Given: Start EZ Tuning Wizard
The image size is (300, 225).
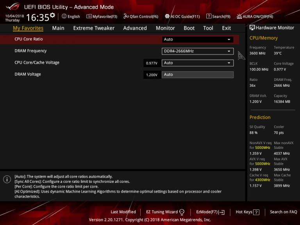Looking at the screenshot, I should pos(162,212).
